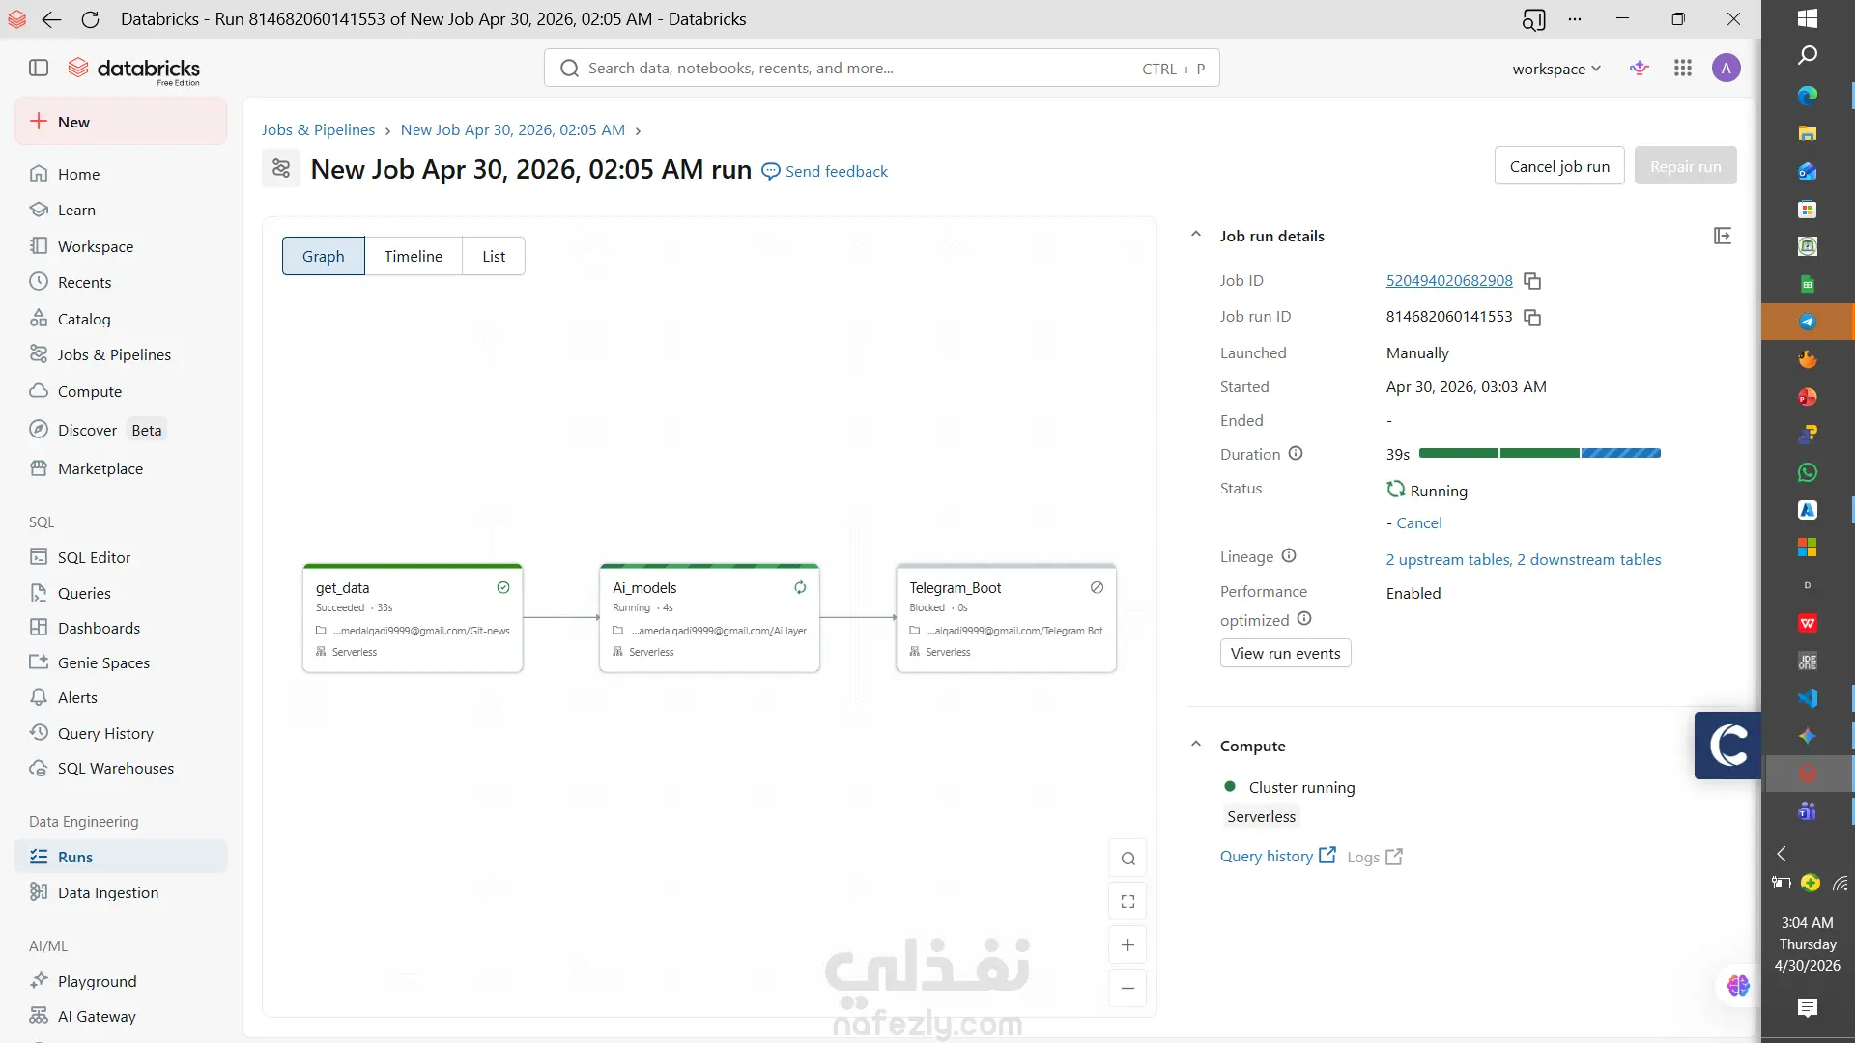Collapse the Job run details section
Image resolution: width=1855 pixels, height=1043 pixels.
[1196, 235]
